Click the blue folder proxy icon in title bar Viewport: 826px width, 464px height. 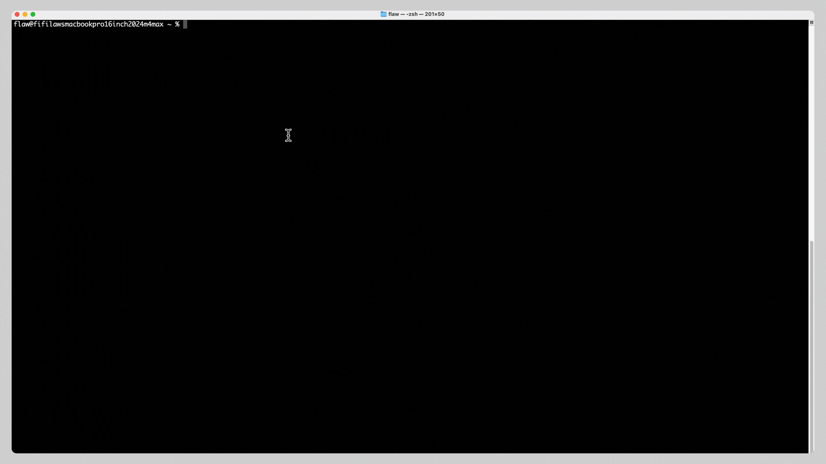tap(383, 14)
